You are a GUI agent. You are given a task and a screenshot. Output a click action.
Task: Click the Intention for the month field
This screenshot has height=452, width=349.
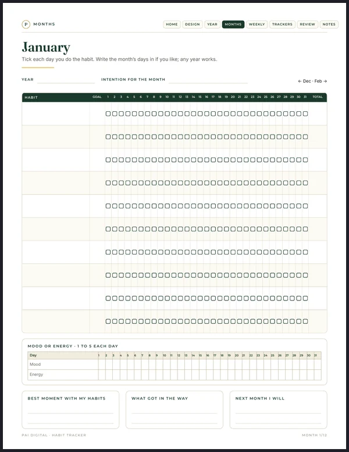pyautogui.click(x=208, y=80)
